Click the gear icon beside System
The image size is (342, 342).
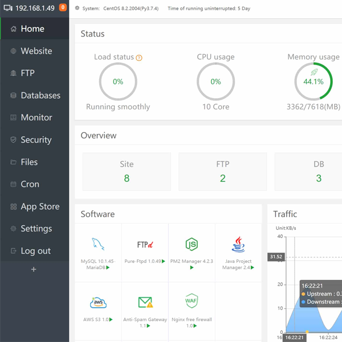(77, 8)
